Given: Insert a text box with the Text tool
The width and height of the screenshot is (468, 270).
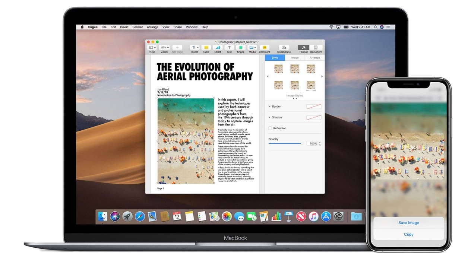Looking at the screenshot, I should [229, 48].
